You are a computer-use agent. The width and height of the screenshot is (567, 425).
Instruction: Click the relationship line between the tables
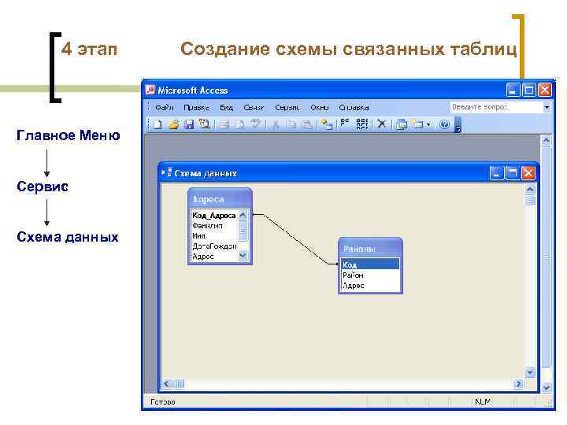[x=295, y=239]
